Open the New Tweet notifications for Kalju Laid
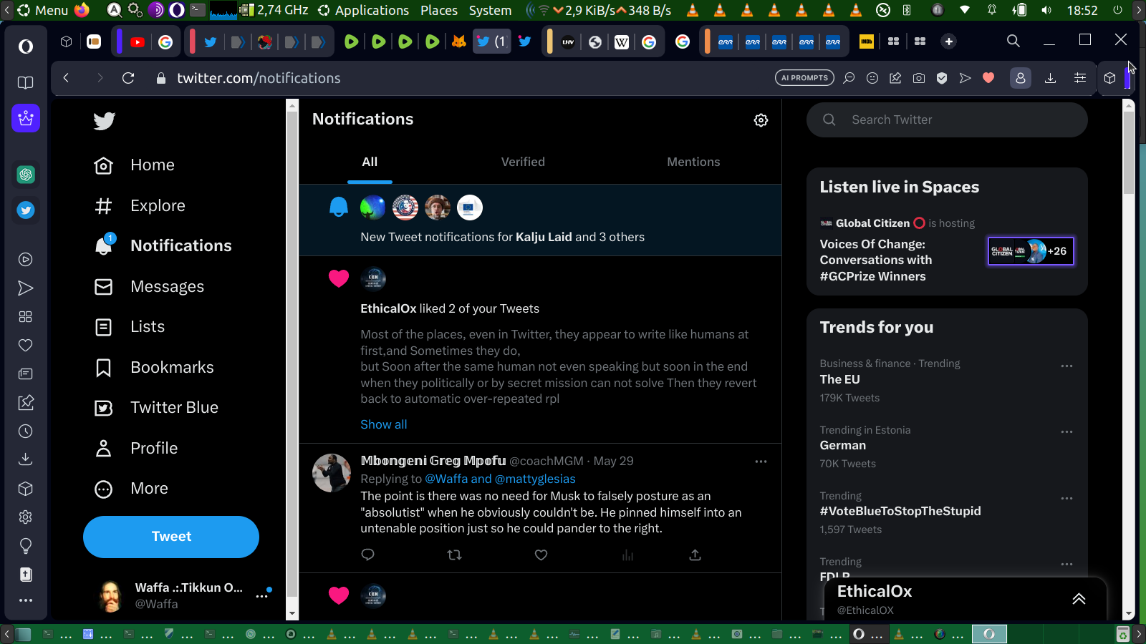 coord(540,220)
